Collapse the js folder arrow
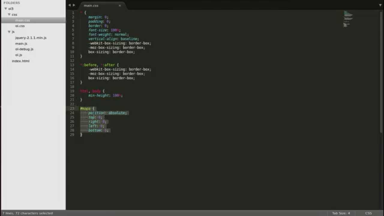Screen dimensions: 384x216 (9, 31)
